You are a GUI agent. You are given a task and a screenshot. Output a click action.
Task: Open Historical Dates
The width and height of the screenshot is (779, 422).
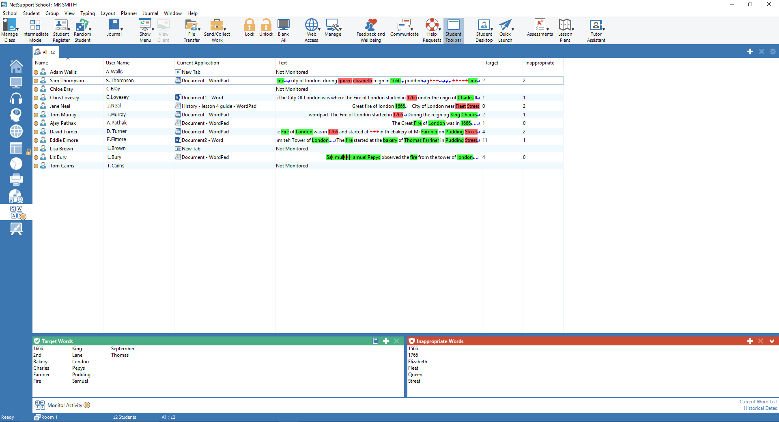point(760,408)
